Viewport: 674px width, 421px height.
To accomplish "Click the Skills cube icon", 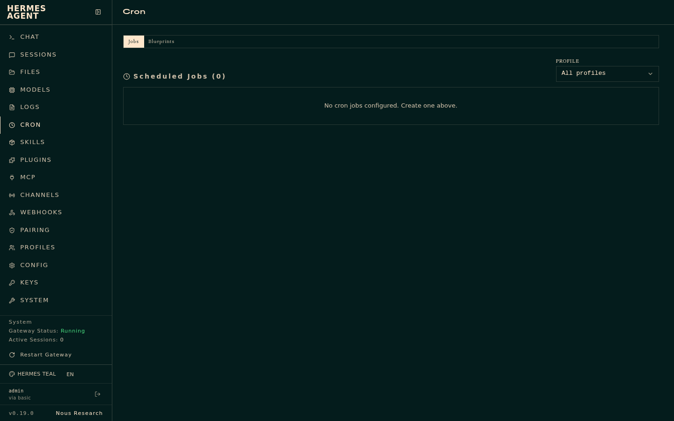I will [12, 142].
